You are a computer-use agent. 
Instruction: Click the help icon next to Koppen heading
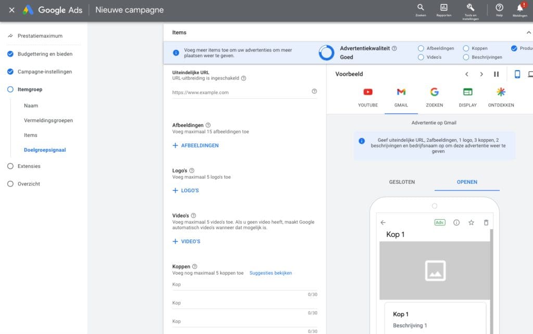(195, 266)
